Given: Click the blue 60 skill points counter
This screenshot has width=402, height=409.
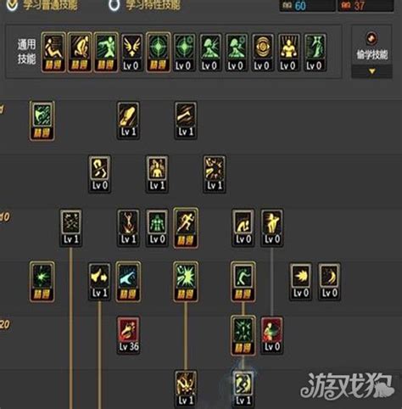Looking at the screenshot, I should [x=307, y=6].
